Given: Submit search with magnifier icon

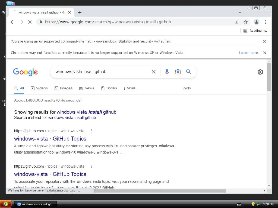Looking at the screenshot, I should coord(188,71).
